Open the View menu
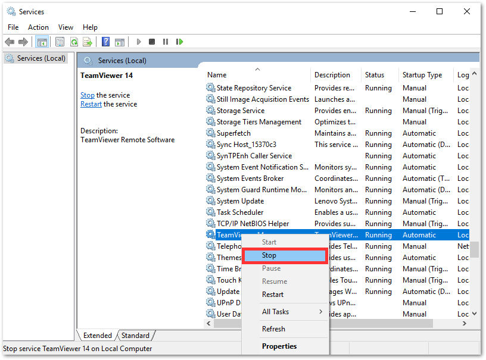This screenshot has height=360, width=486. pos(66,27)
